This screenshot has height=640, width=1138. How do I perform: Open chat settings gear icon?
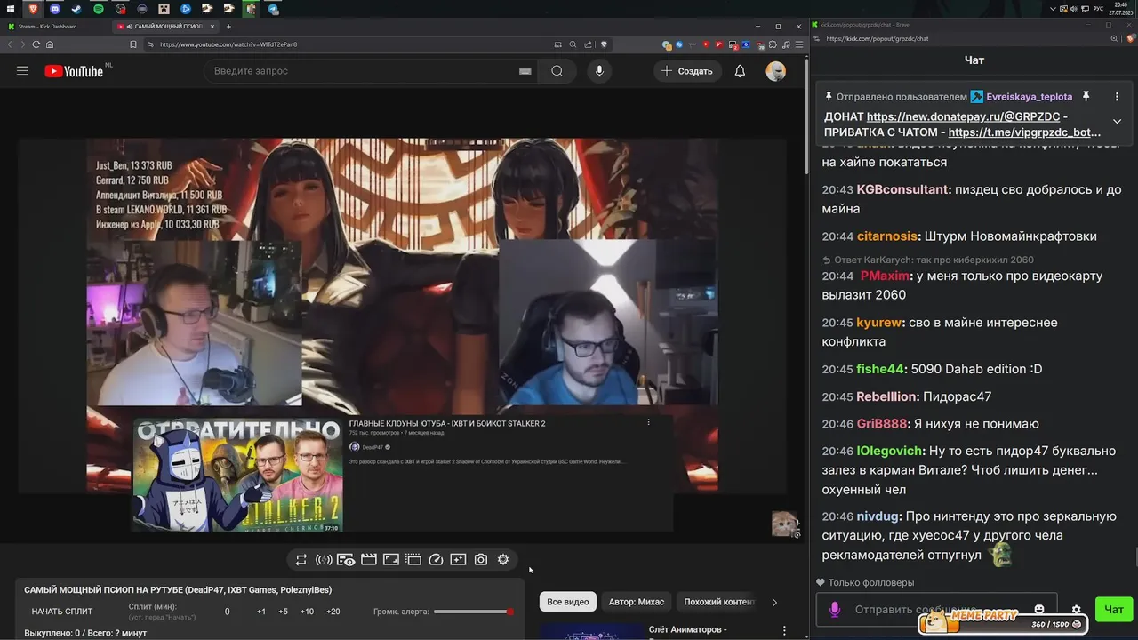point(1076,610)
